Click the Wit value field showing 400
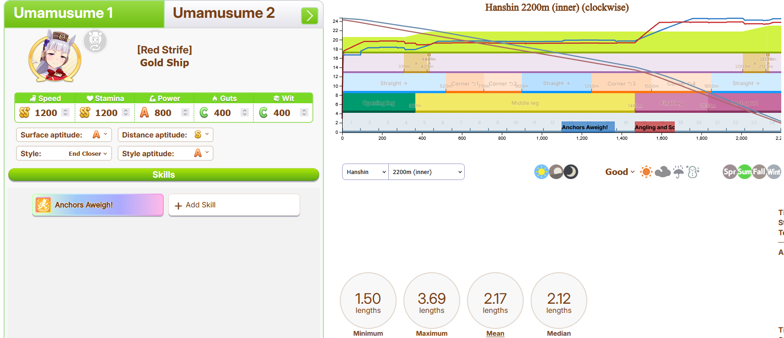The image size is (784, 338). tap(282, 113)
